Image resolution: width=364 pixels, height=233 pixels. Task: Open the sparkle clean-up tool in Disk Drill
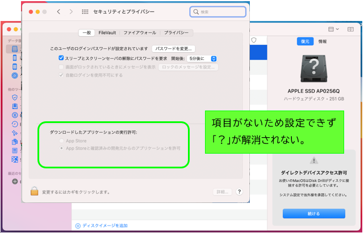click(x=15, y=133)
